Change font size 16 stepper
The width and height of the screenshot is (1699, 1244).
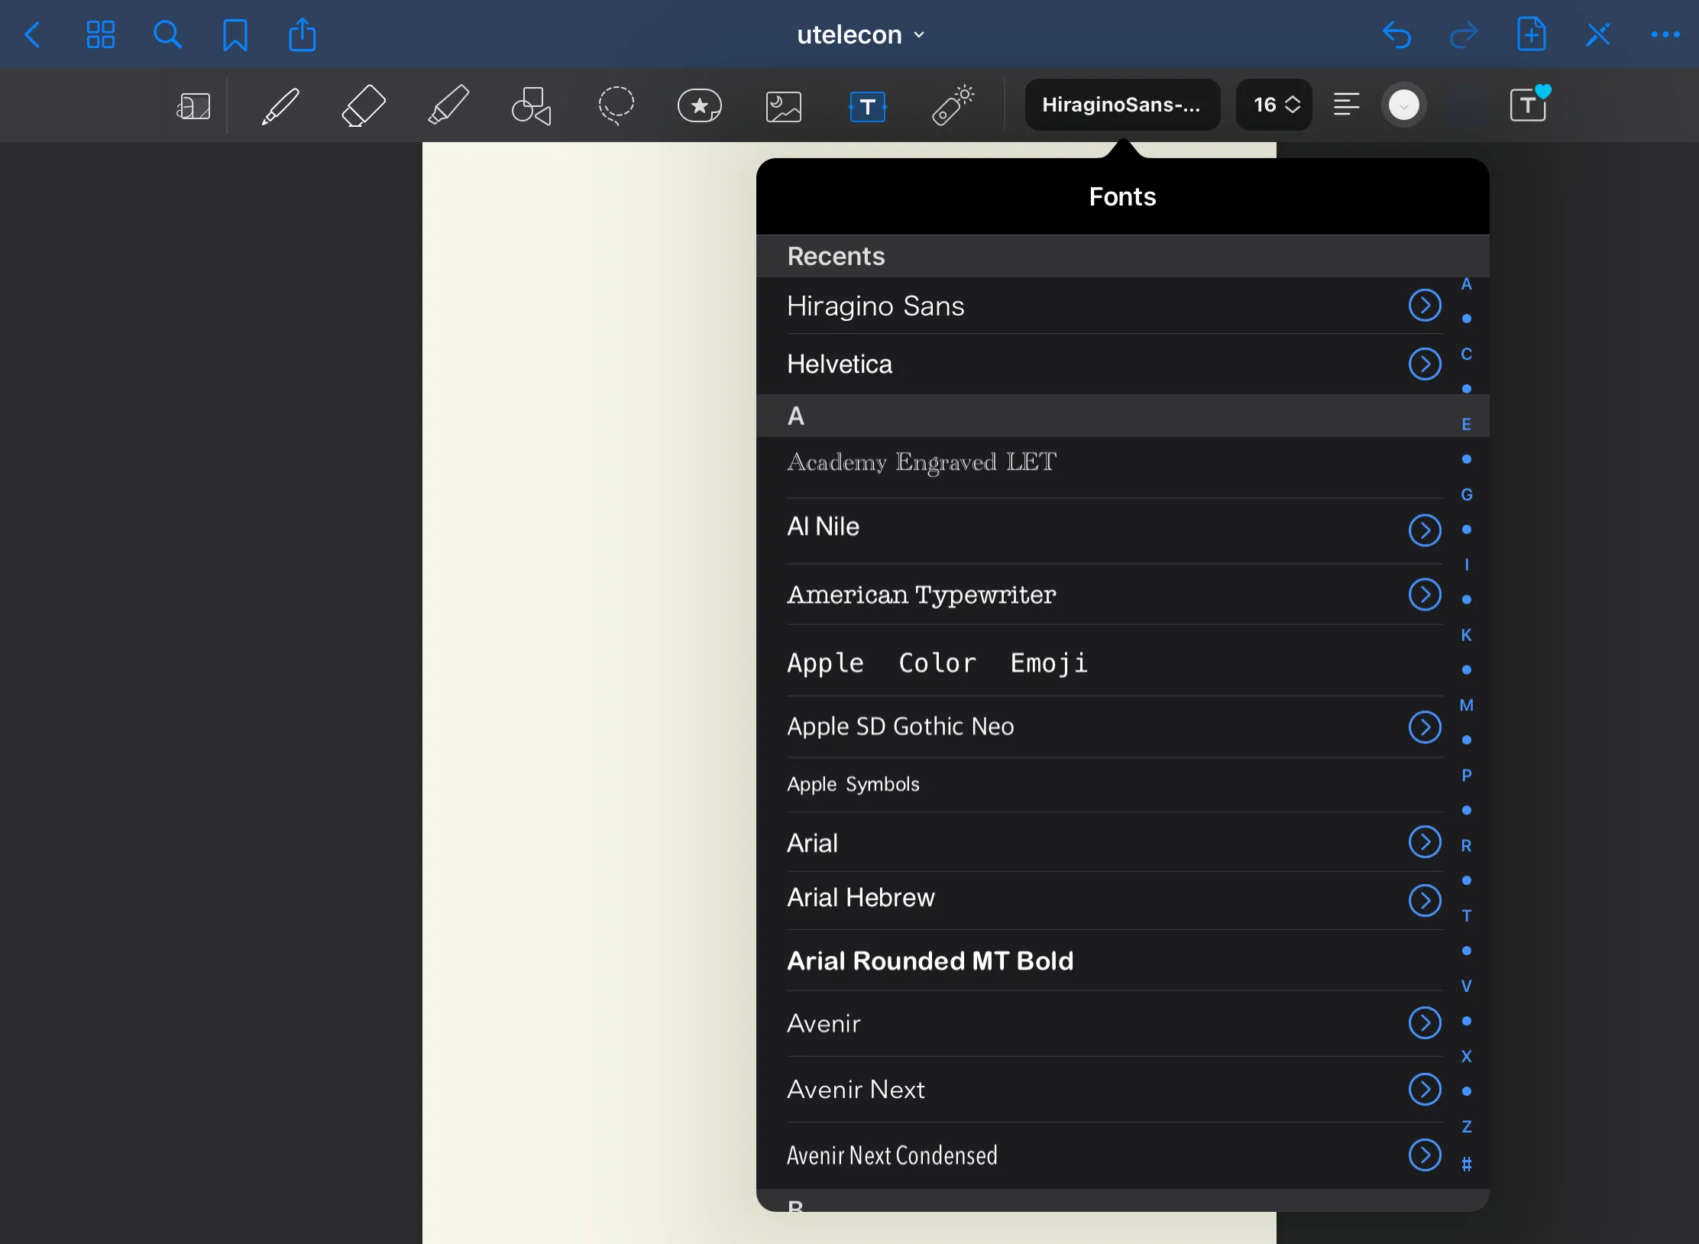(x=1274, y=105)
